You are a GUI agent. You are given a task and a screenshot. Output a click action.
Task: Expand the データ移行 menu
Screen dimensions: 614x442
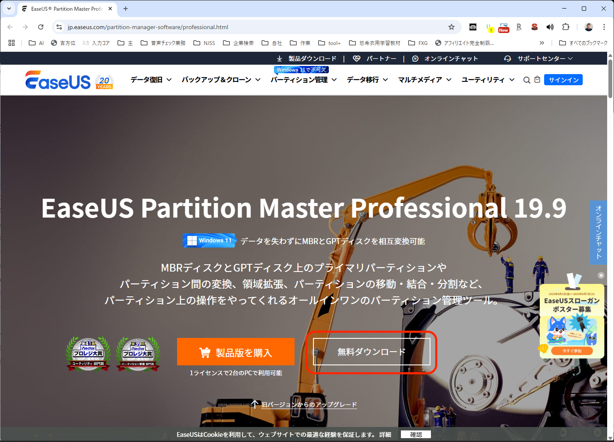point(367,80)
